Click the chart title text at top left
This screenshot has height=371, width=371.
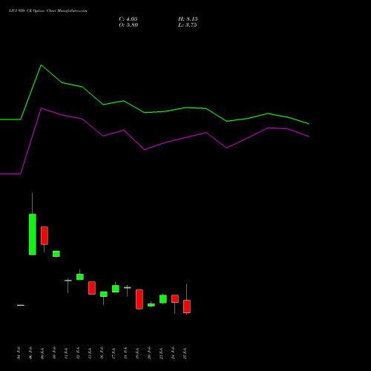pyautogui.click(x=47, y=11)
